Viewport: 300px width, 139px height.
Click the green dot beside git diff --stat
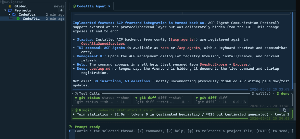[136, 98]
